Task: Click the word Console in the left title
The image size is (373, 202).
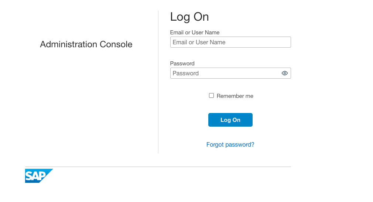Action: point(116,44)
